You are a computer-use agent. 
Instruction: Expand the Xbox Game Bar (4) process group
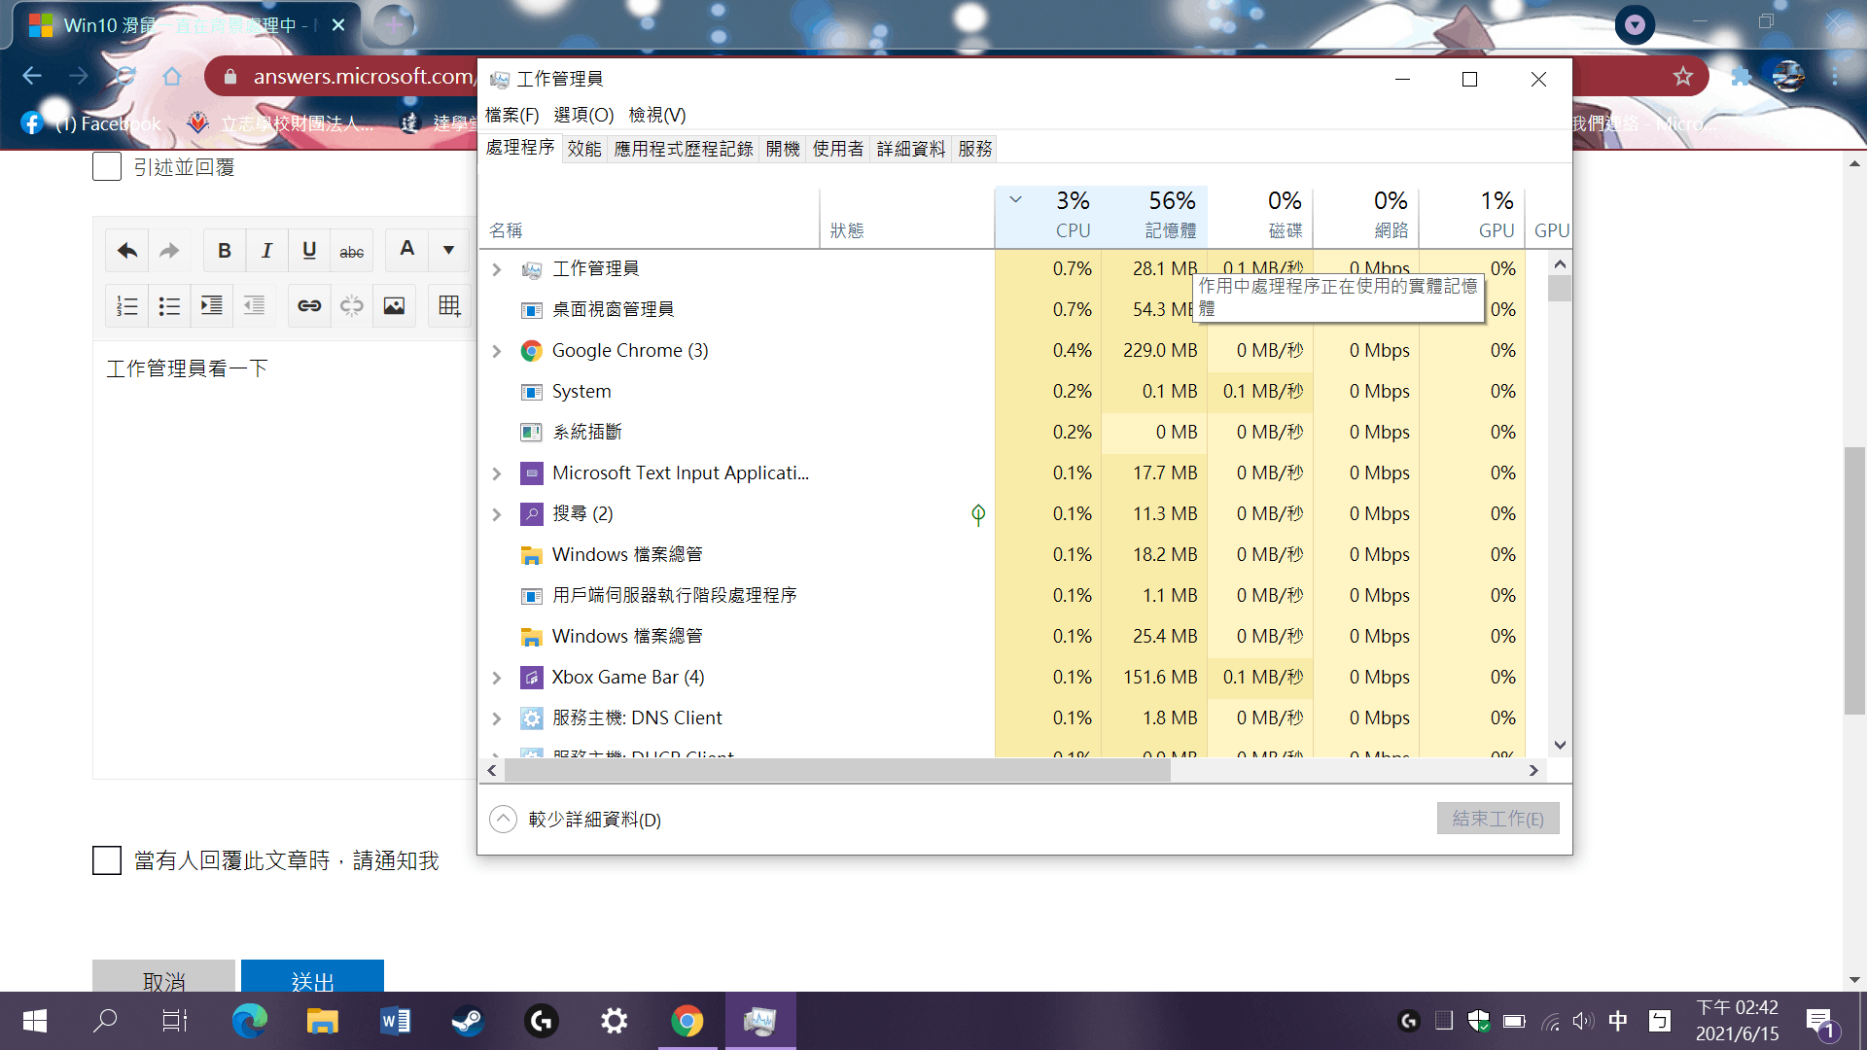coord(497,678)
